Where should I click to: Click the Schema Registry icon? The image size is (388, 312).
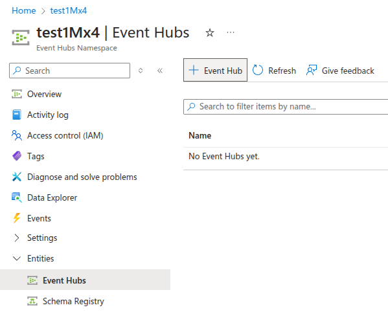click(32, 301)
